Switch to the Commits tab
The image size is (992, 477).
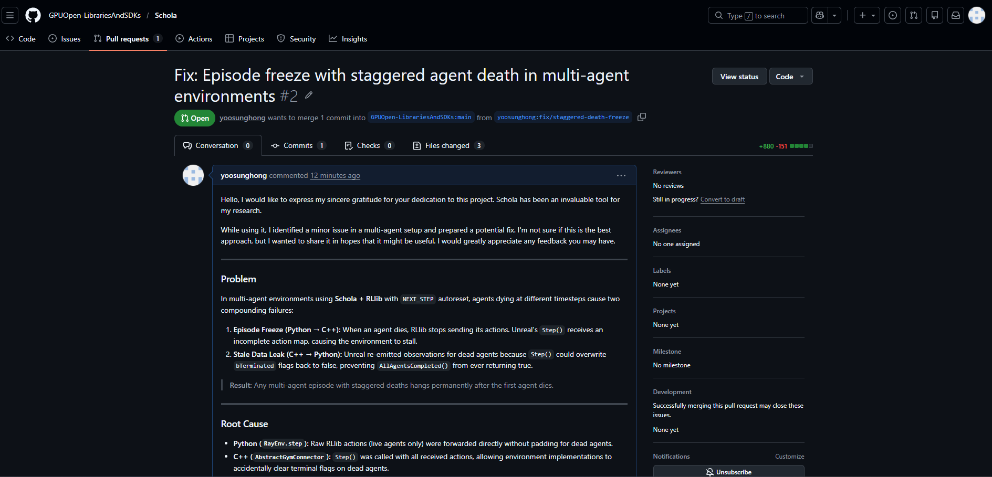(298, 145)
